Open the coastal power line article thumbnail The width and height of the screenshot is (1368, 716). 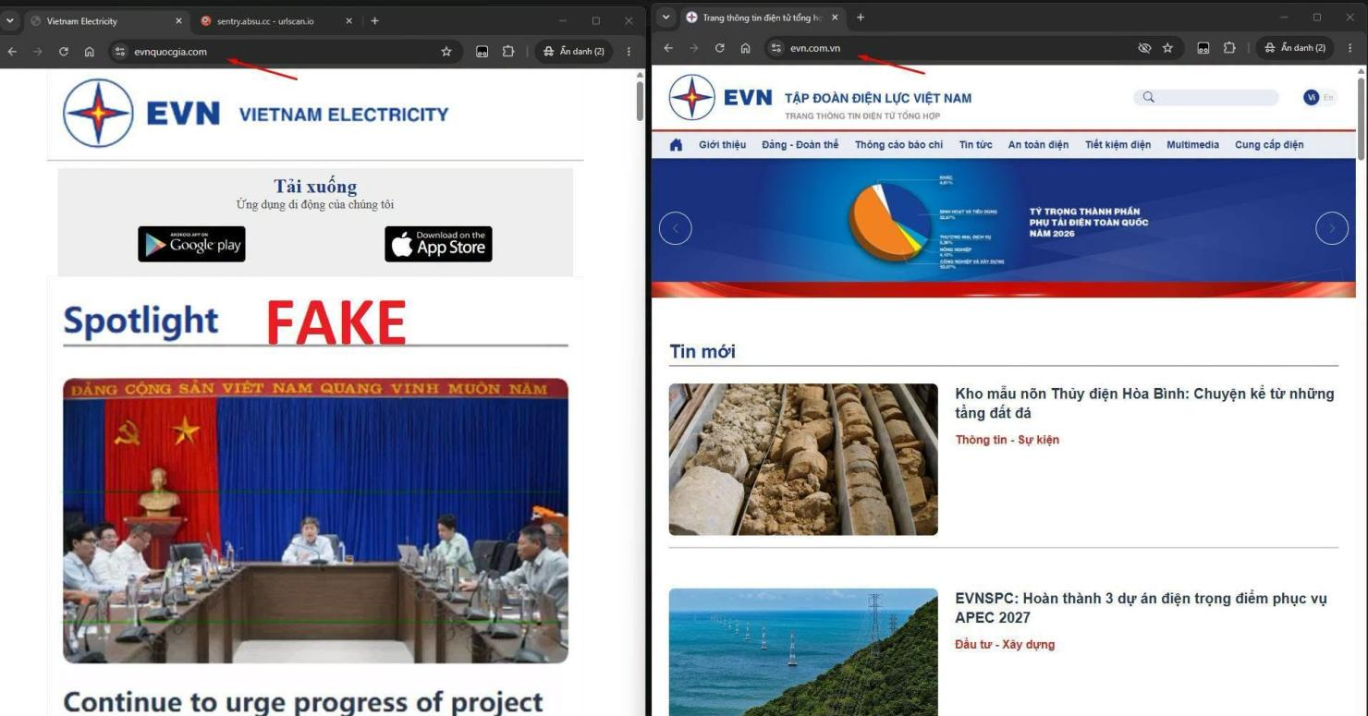click(x=803, y=652)
